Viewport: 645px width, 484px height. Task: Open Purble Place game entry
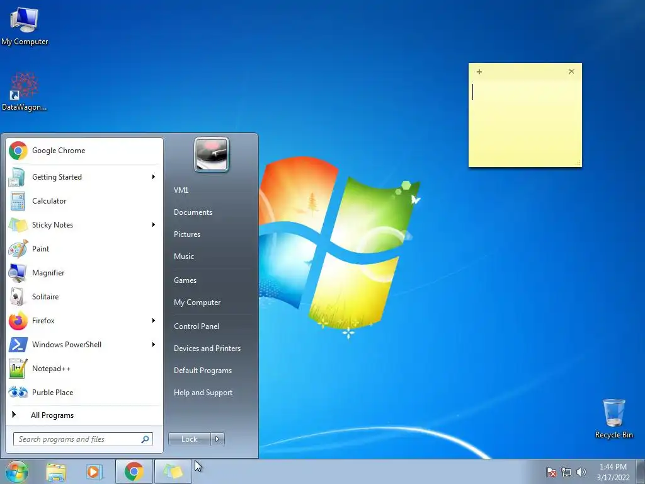[85, 392]
